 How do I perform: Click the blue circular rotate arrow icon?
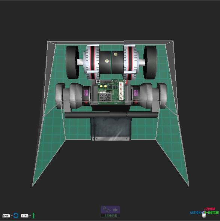(x=16, y=216)
